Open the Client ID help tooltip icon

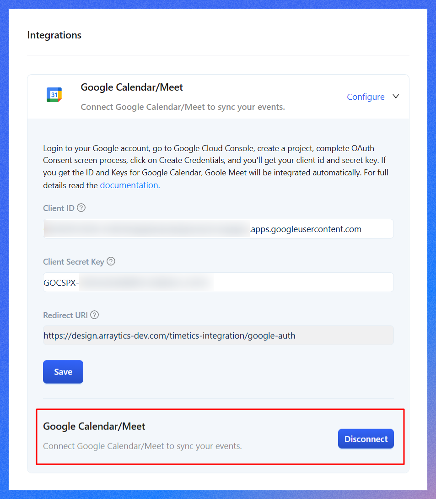(81, 208)
